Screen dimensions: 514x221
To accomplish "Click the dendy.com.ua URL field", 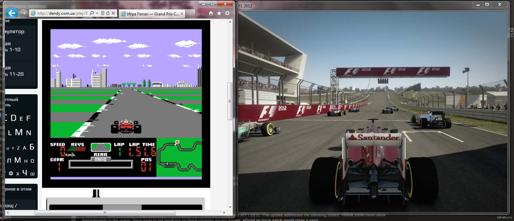I will (x=62, y=13).
